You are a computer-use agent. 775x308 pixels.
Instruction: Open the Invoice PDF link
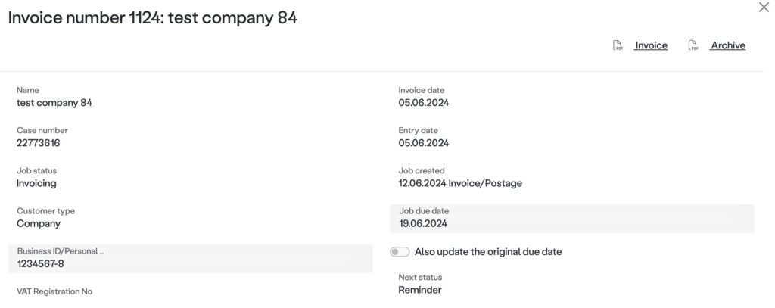(x=651, y=45)
